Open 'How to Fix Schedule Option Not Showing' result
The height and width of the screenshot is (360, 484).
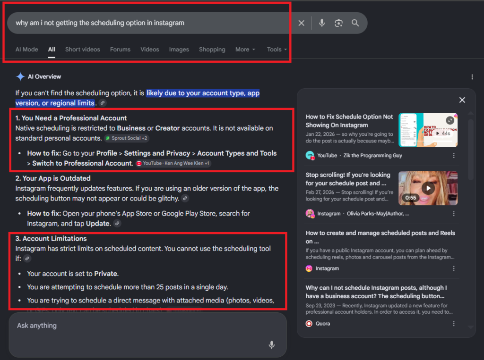[x=349, y=121]
